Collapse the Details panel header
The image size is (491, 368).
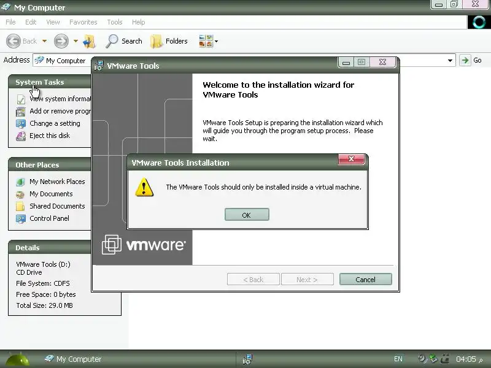[50, 248]
